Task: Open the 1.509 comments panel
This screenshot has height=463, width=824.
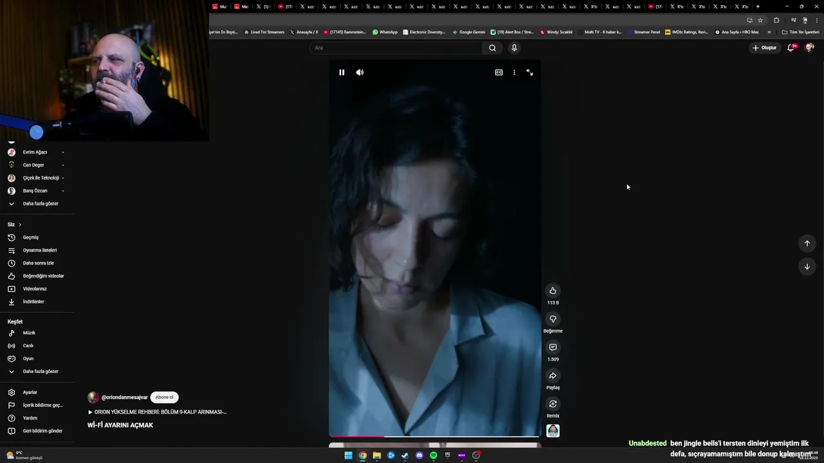Action: click(552, 347)
